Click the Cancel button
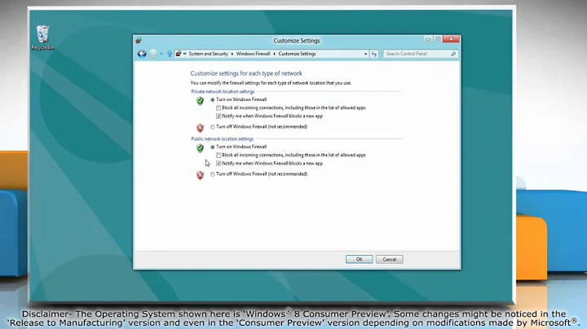Screen dimensions: 587x329 390,260
